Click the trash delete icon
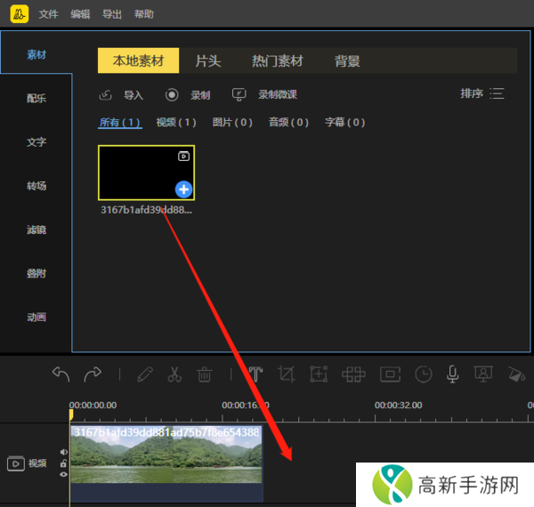The width and height of the screenshot is (534, 507). (x=204, y=374)
